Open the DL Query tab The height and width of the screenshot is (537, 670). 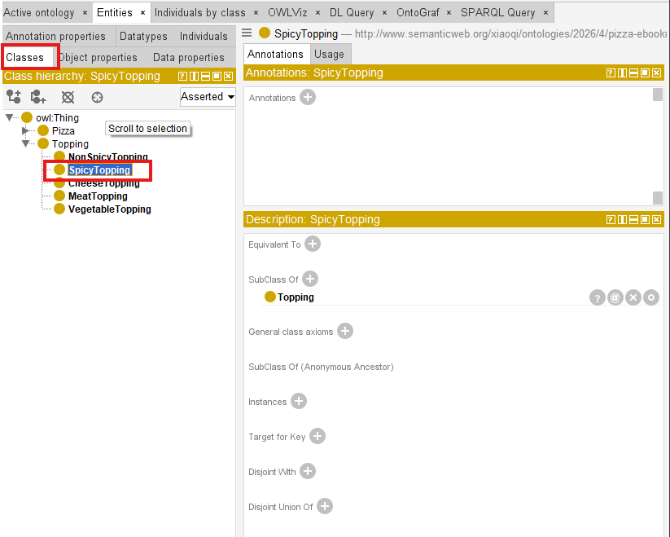point(352,13)
